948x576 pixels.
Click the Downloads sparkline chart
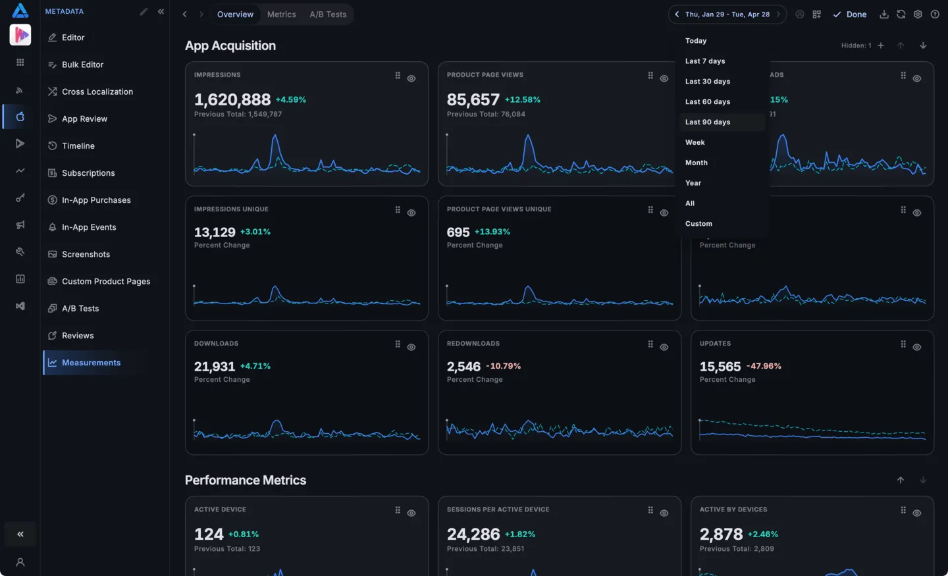click(x=307, y=429)
